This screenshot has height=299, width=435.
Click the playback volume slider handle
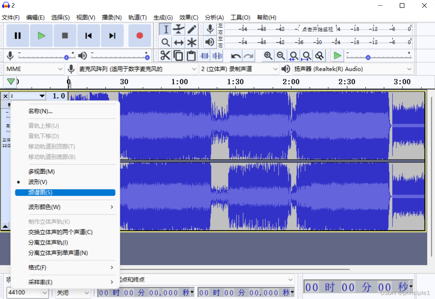(x=147, y=57)
